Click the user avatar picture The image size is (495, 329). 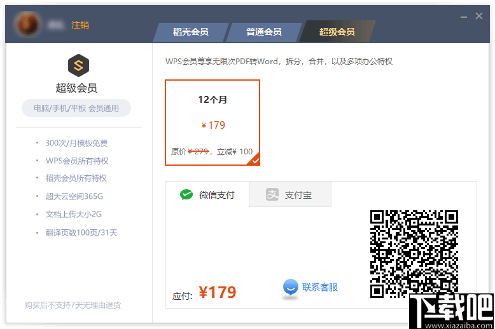(x=27, y=24)
